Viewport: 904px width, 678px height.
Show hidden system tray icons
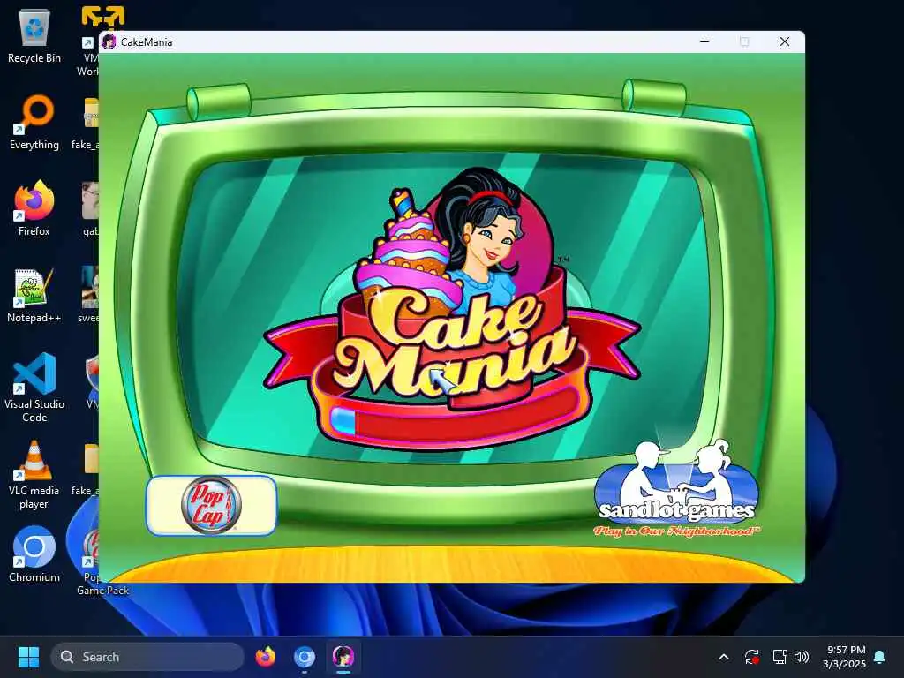tap(724, 657)
